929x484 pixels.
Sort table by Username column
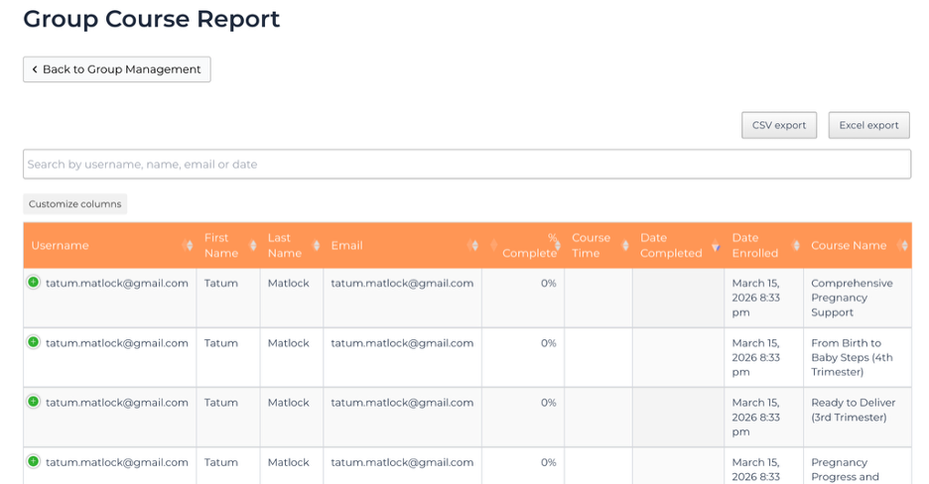tap(109, 246)
